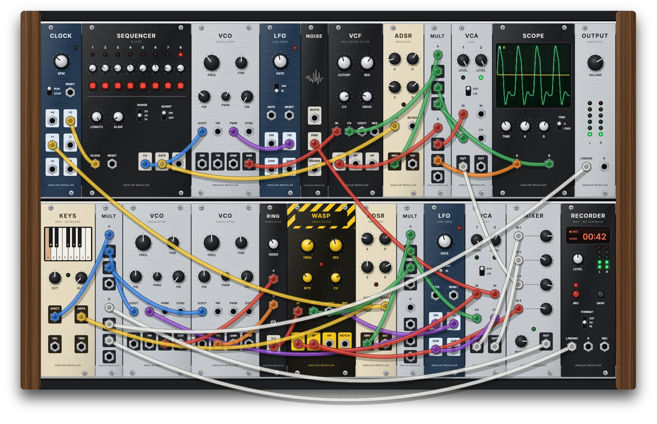Click the SEQUENCER LENGTH knob

[x=96, y=117]
